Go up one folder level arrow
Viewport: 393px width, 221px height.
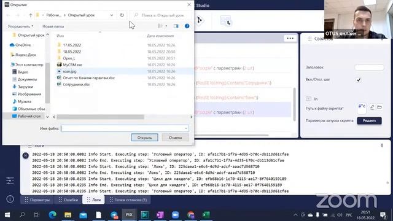pyautogui.click(x=31, y=15)
